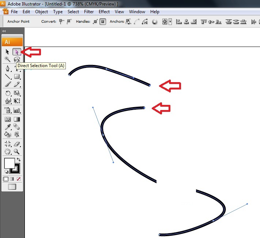
Task: Select the Crop Area tool
Action: pyautogui.click(x=8, y=144)
